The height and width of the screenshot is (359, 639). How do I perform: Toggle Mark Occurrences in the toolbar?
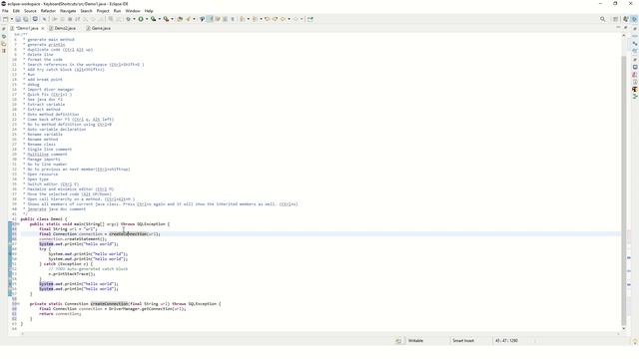tap(210, 19)
